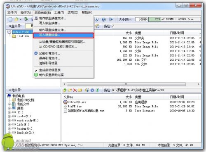Click the red X delete icon
Image resolution: width=206 pixels, height=152 pixels.
(x=75, y=90)
